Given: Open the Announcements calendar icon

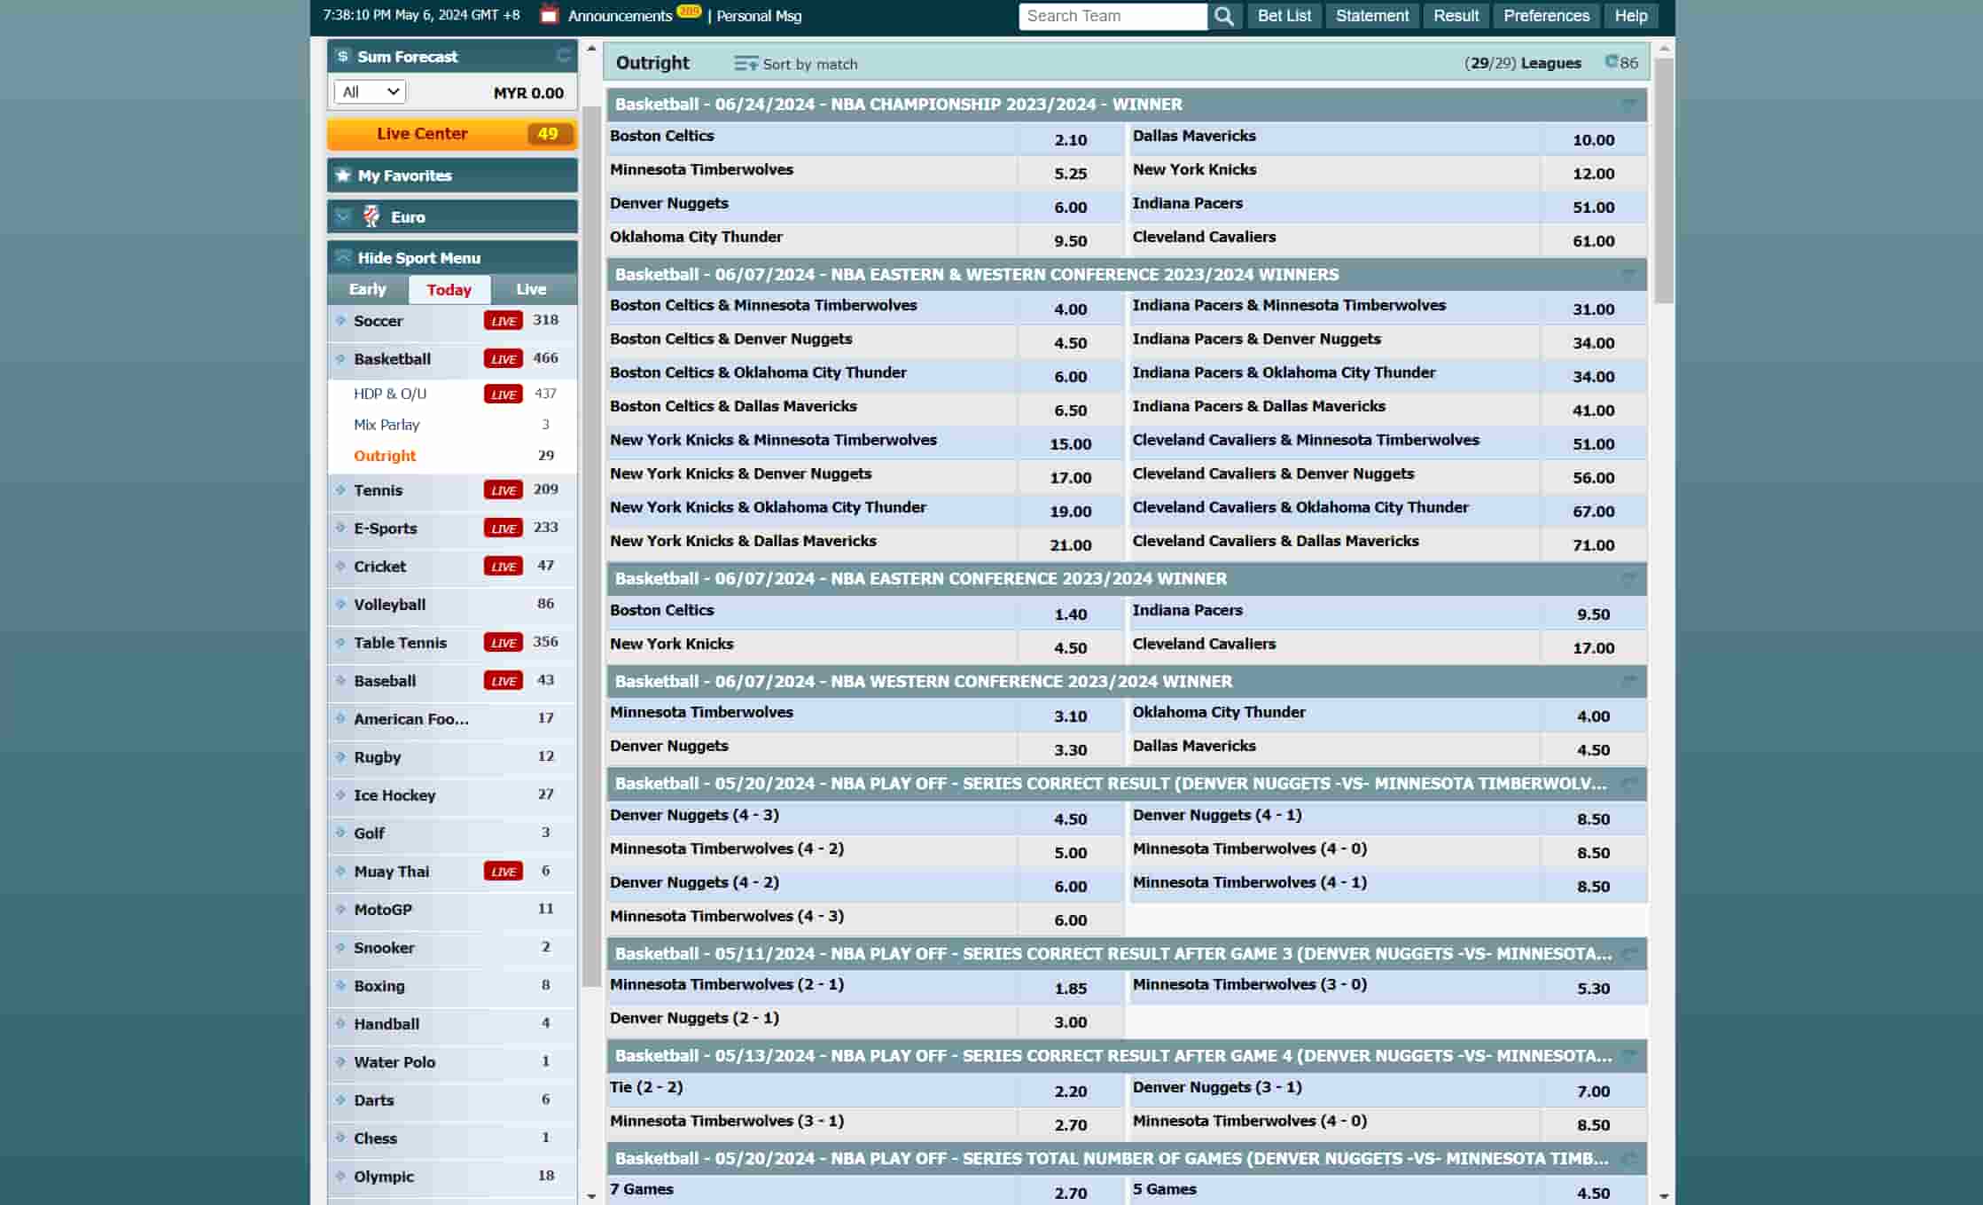Looking at the screenshot, I should [550, 15].
